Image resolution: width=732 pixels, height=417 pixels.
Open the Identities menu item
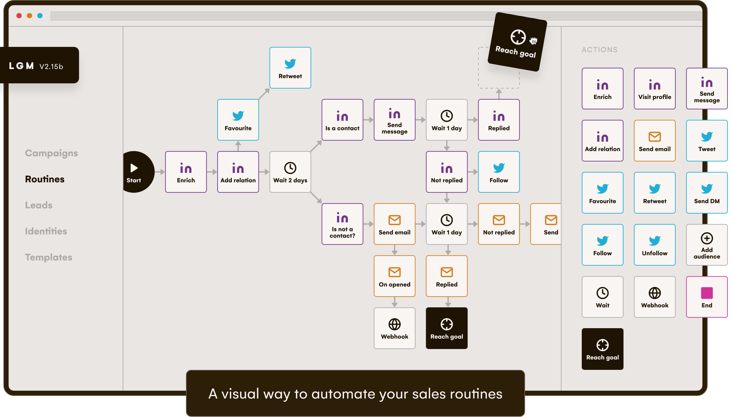(x=46, y=231)
